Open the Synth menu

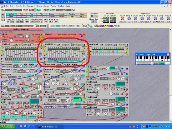[39, 6]
